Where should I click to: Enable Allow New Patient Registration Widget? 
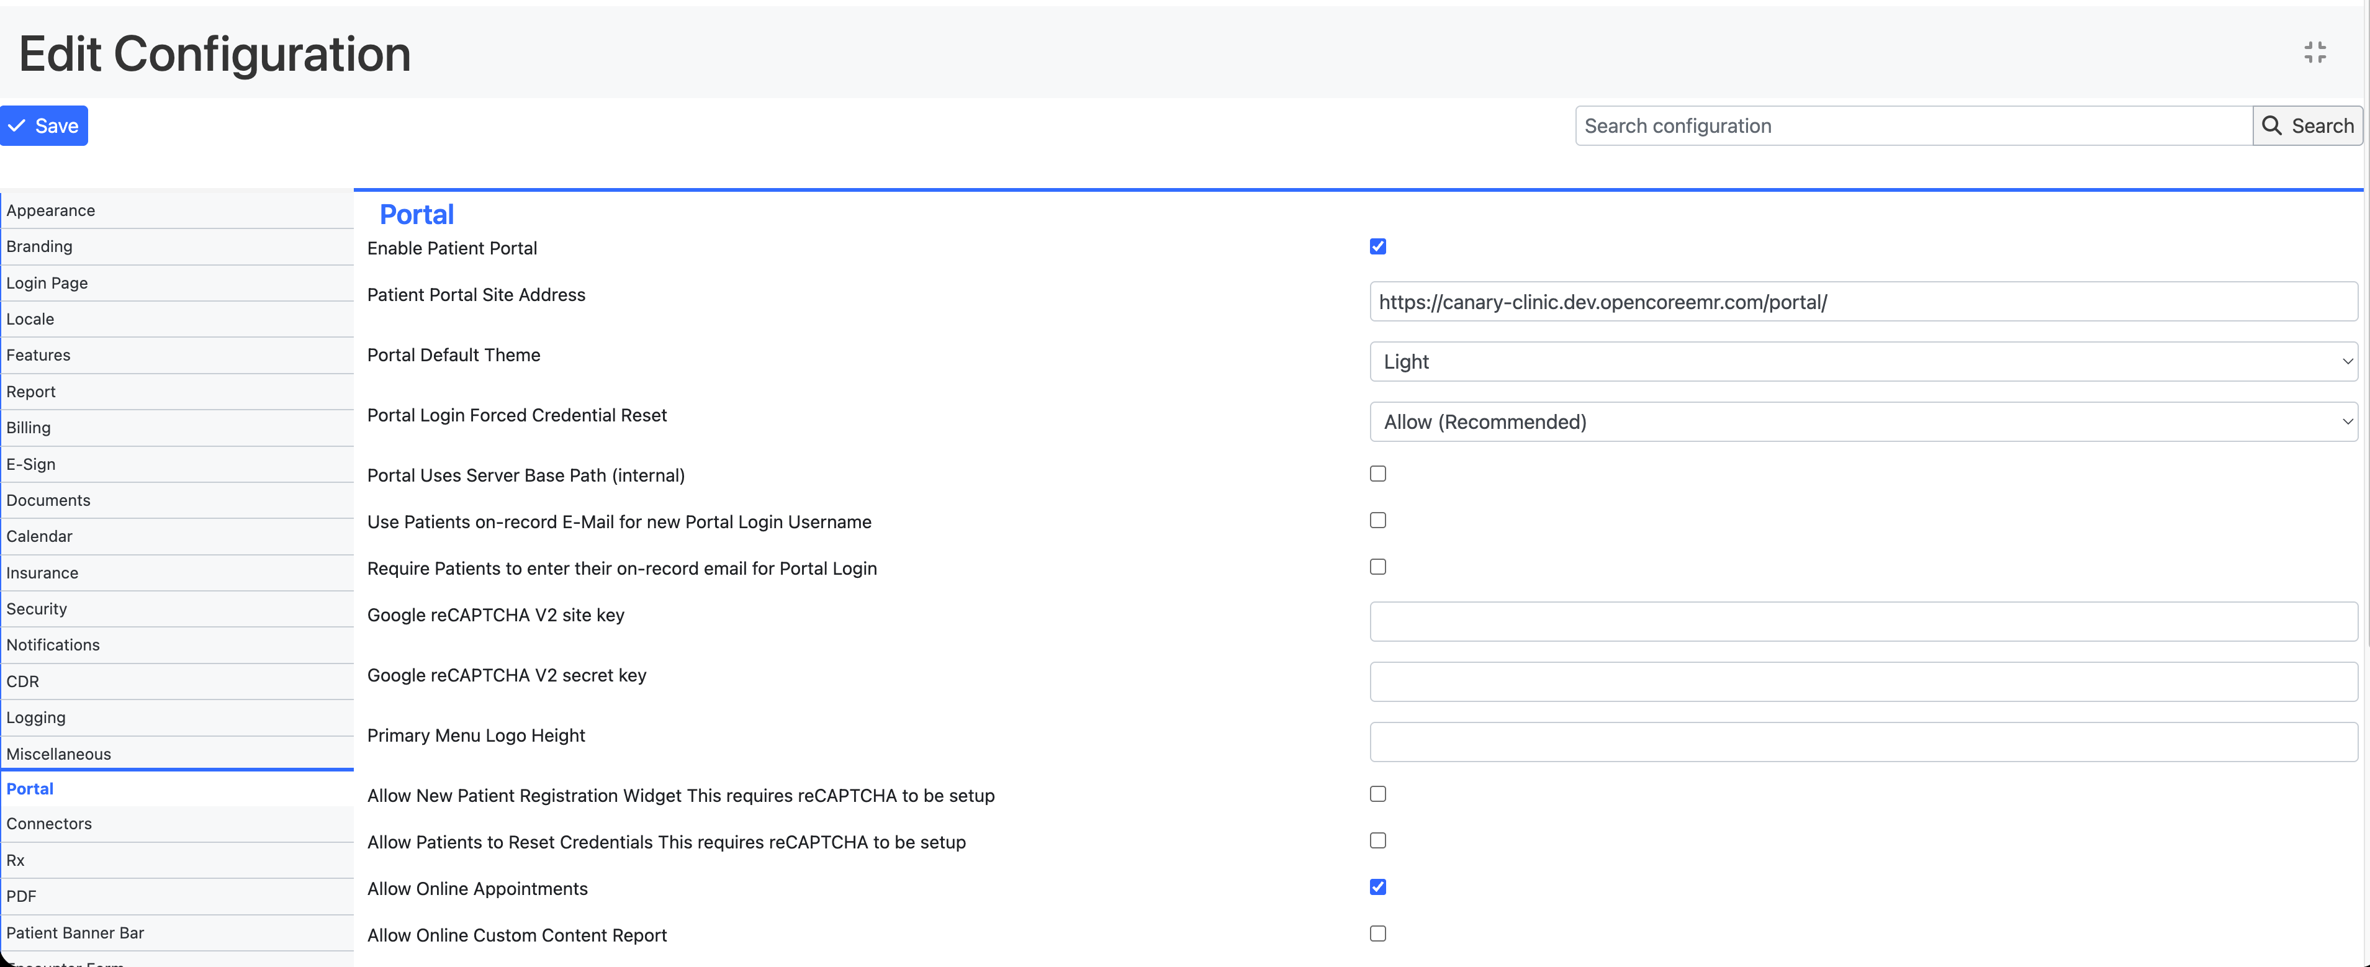1377,793
